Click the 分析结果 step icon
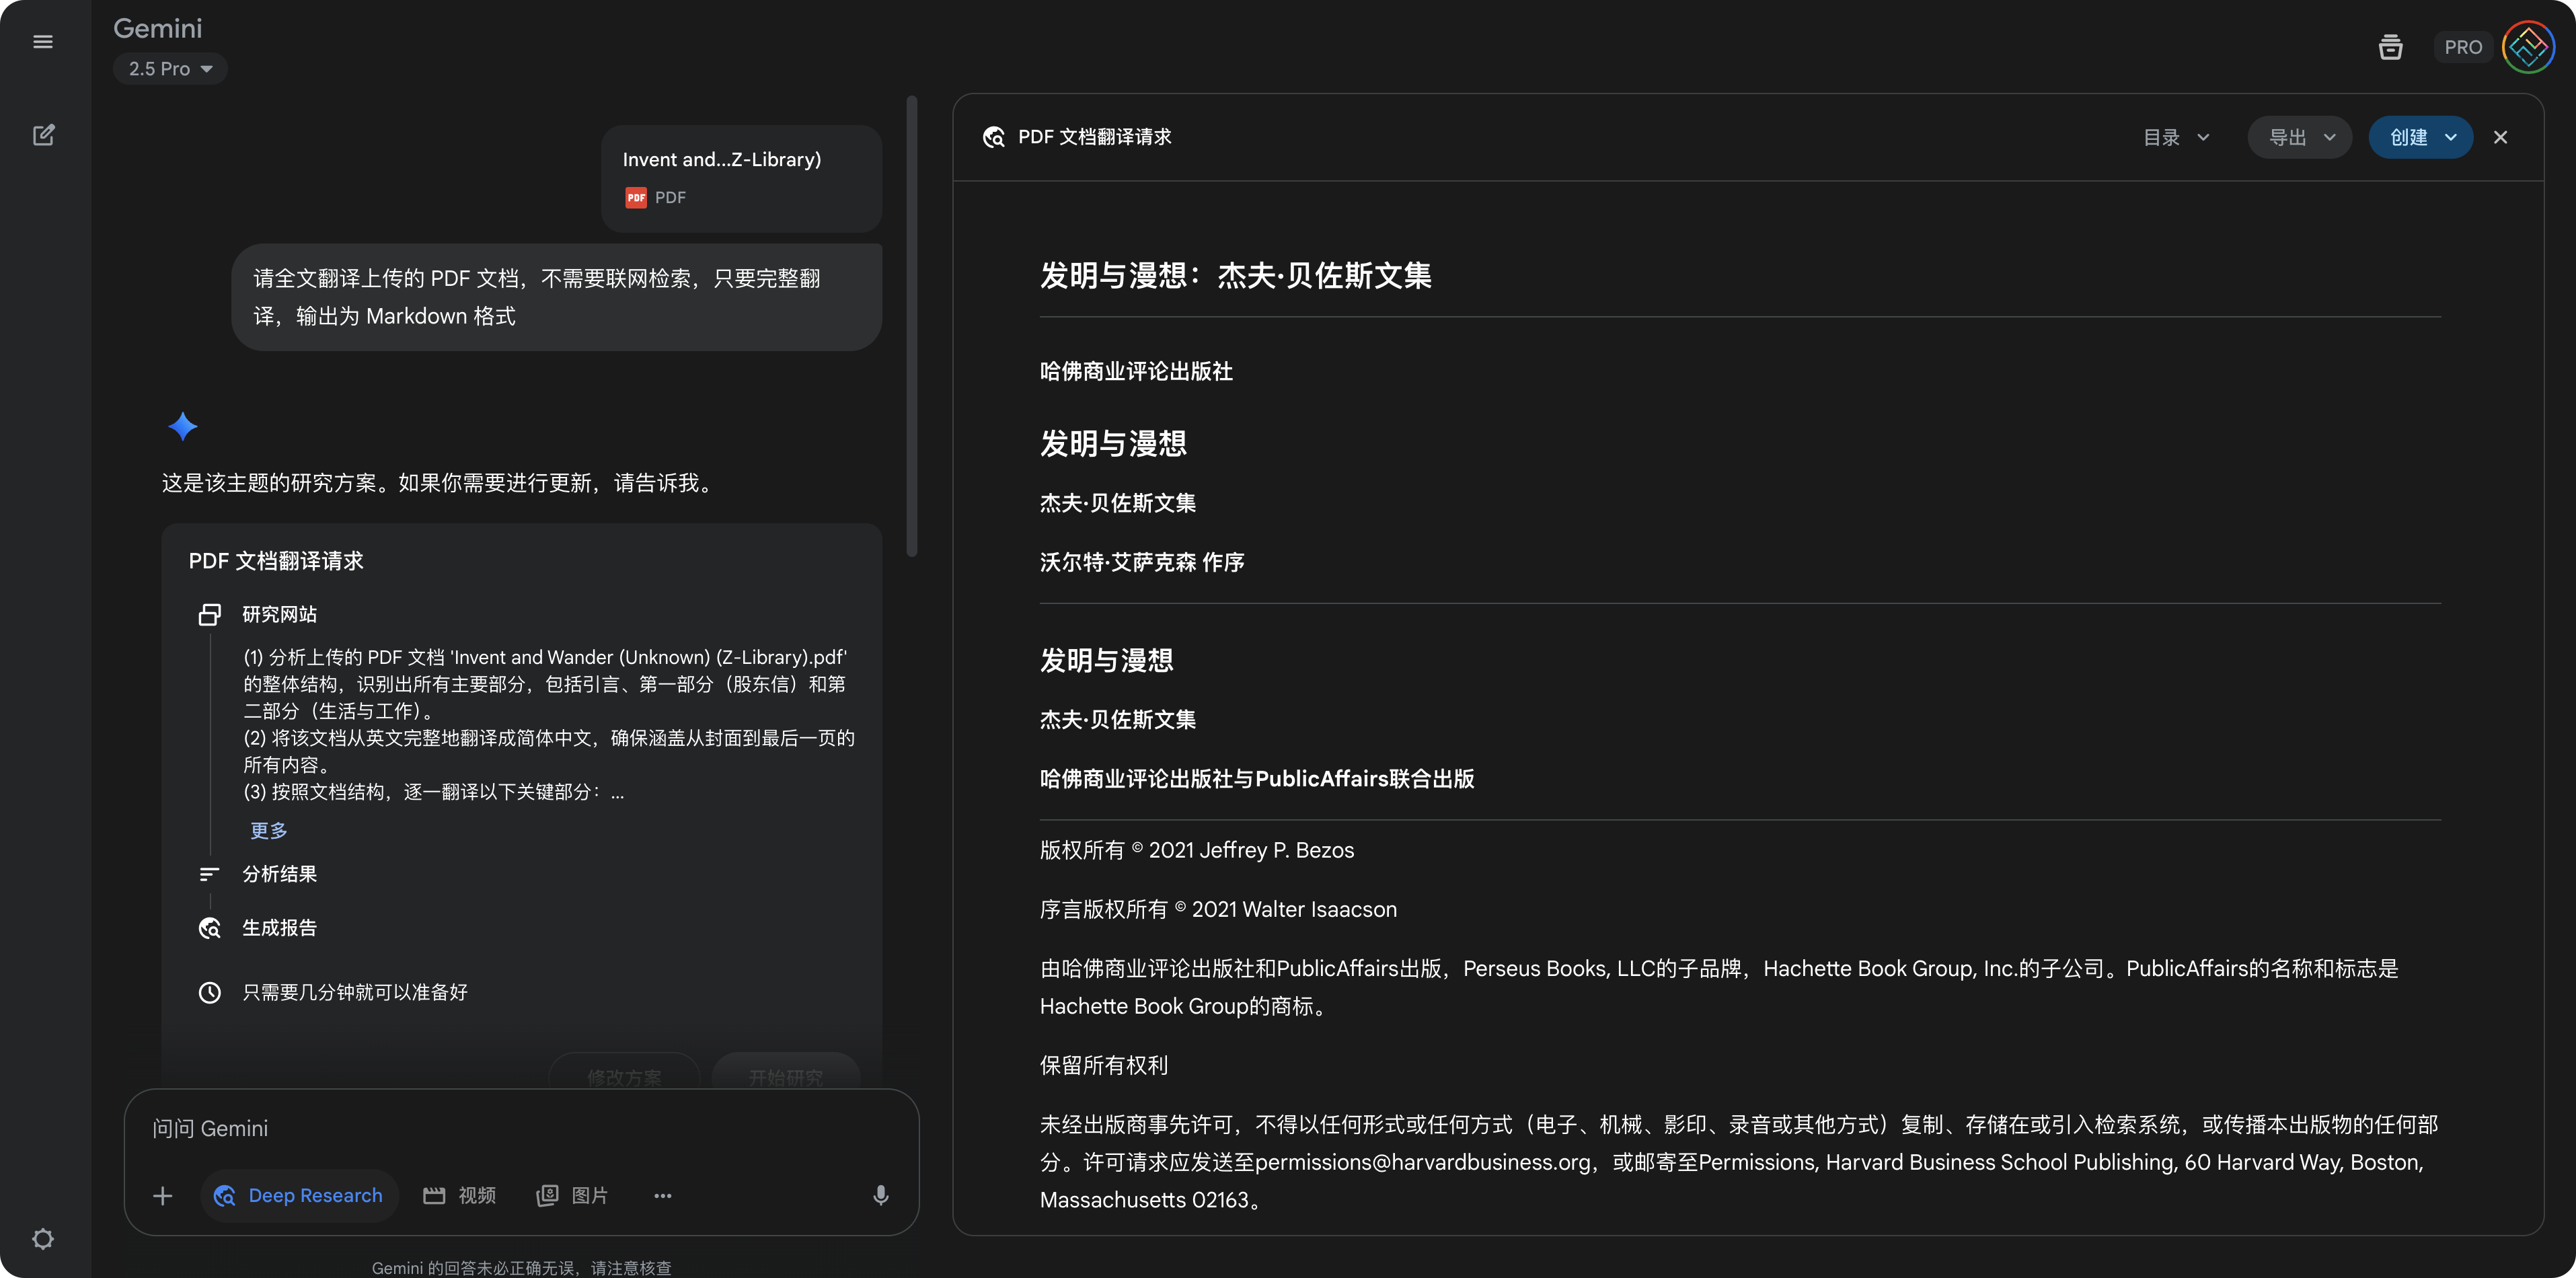The height and width of the screenshot is (1278, 2576). (x=209, y=874)
